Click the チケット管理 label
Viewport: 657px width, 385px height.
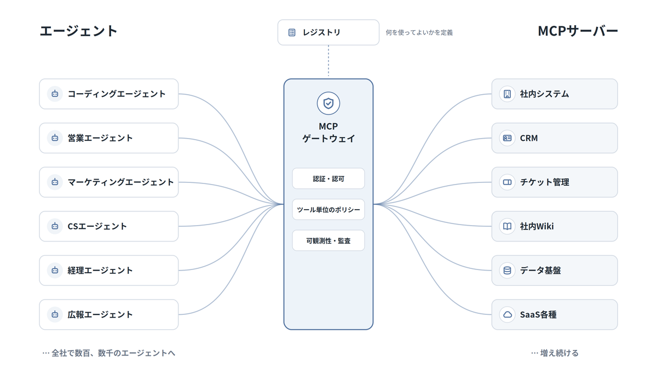[545, 182]
